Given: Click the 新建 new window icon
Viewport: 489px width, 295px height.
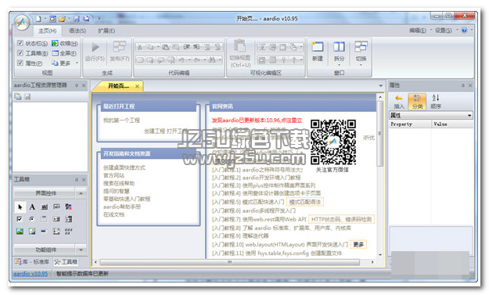Looking at the screenshot, I should point(318,47).
